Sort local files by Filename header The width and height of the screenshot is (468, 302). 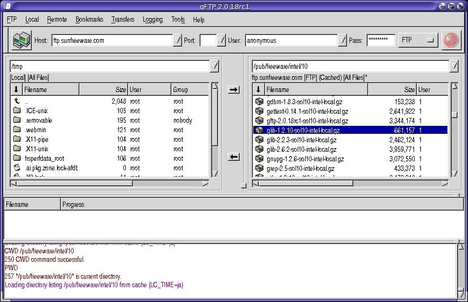(x=50, y=89)
